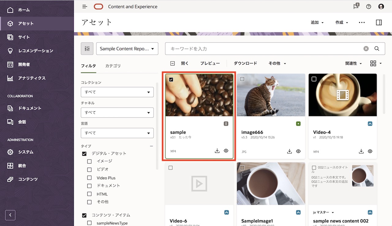Enable the ビデオ filter checkbox
Screen dimensions: 392x226
coord(89,169)
